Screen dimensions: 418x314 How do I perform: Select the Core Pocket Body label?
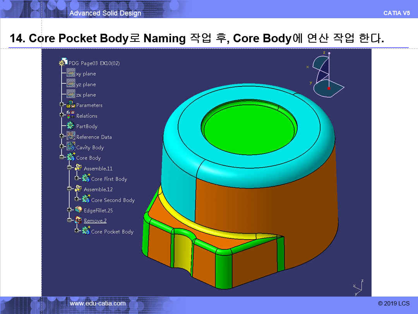[112, 231]
